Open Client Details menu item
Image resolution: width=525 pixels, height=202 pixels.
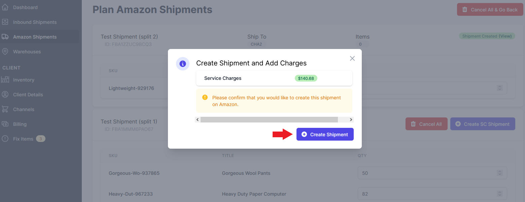pyautogui.click(x=28, y=95)
